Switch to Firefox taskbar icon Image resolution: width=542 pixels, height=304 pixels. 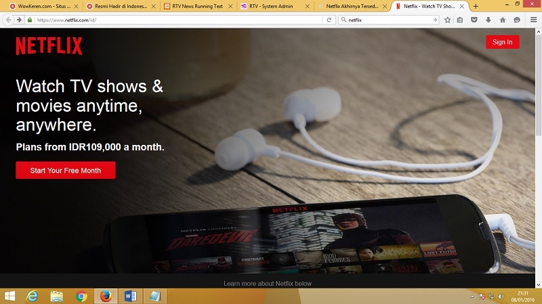click(106, 296)
